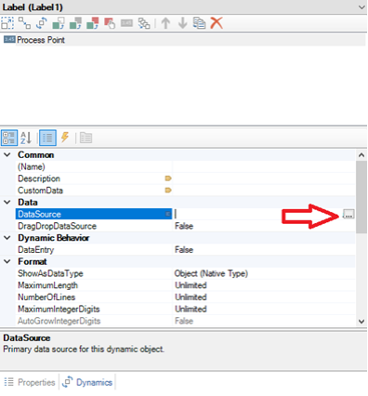The width and height of the screenshot is (368, 396).
Task: Click the copy dynamics icon
Action: click(x=199, y=23)
